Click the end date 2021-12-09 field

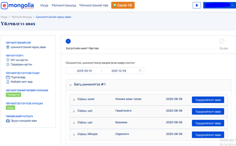(x=119, y=71)
